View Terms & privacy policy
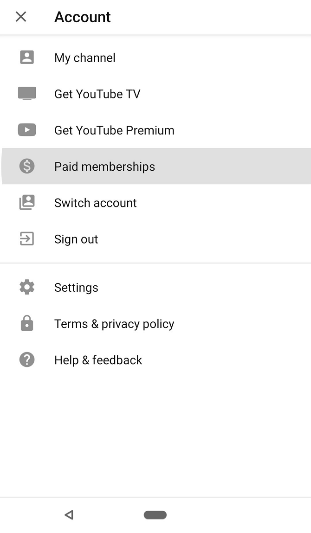Viewport: 311px width, 533px height. (114, 323)
